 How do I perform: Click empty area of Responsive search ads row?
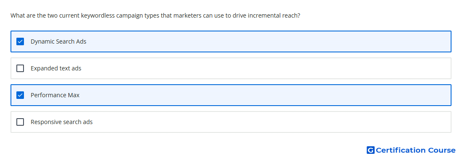pyautogui.click(x=265, y=122)
